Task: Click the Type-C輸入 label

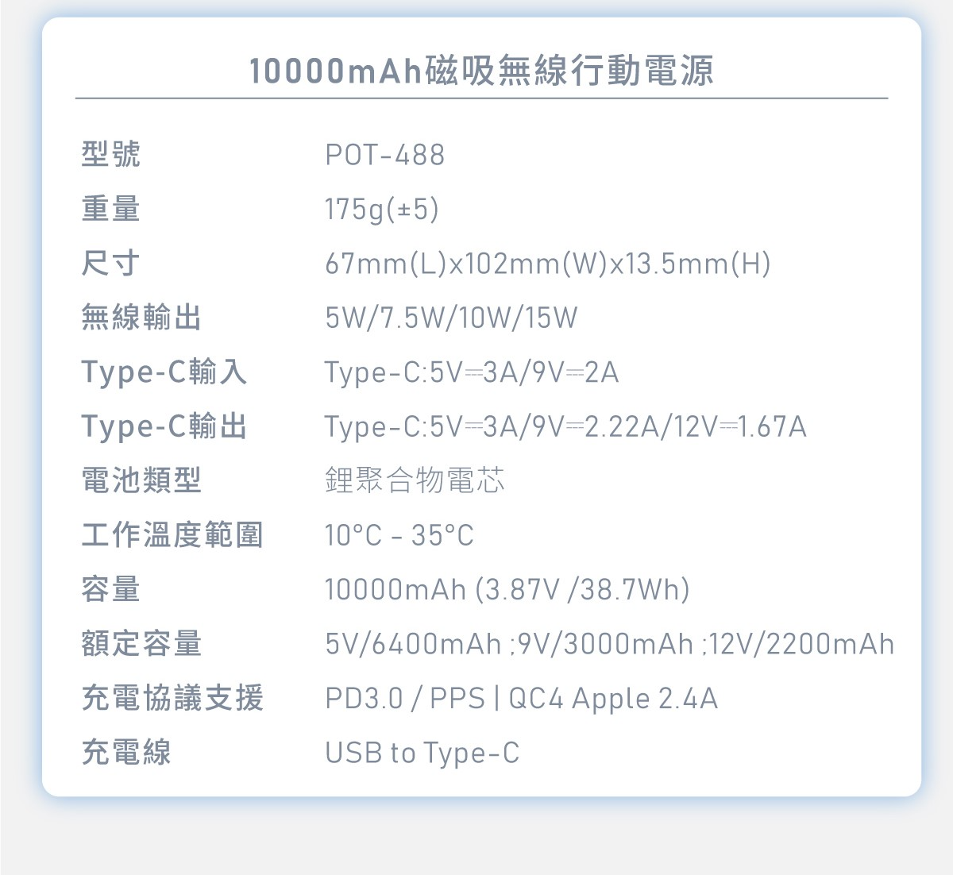Action: pos(164,372)
